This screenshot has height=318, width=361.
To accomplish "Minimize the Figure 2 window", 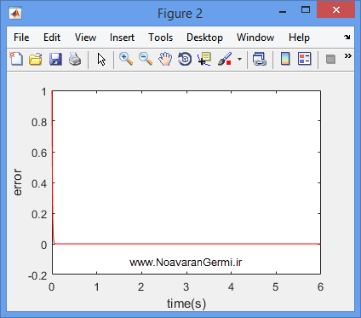I will pos(283,11).
